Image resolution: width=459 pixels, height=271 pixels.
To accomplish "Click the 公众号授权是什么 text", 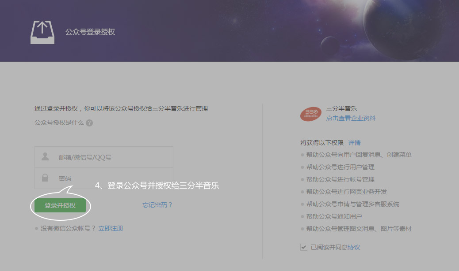I will (x=59, y=123).
